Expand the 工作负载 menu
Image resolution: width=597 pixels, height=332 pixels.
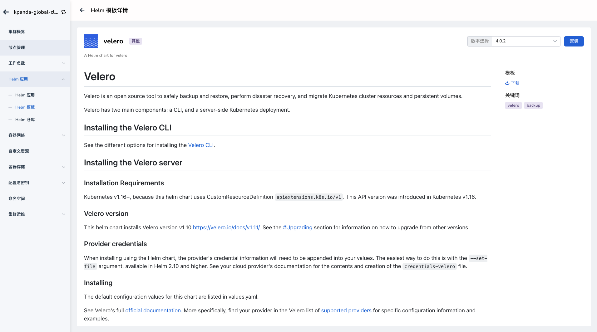(x=35, y=63)
